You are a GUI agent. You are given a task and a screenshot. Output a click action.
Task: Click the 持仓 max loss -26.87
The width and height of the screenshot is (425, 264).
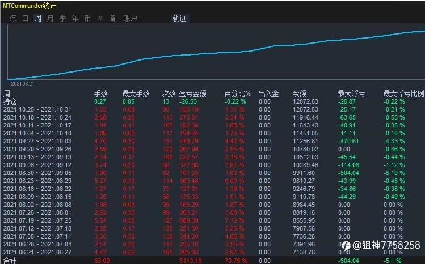[x=347, y=101]
